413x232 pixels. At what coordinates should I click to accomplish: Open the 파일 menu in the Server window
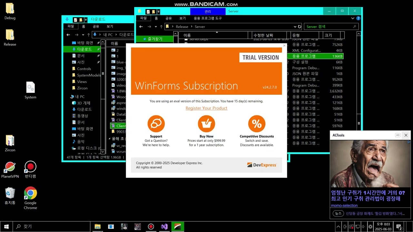(144, 18)
